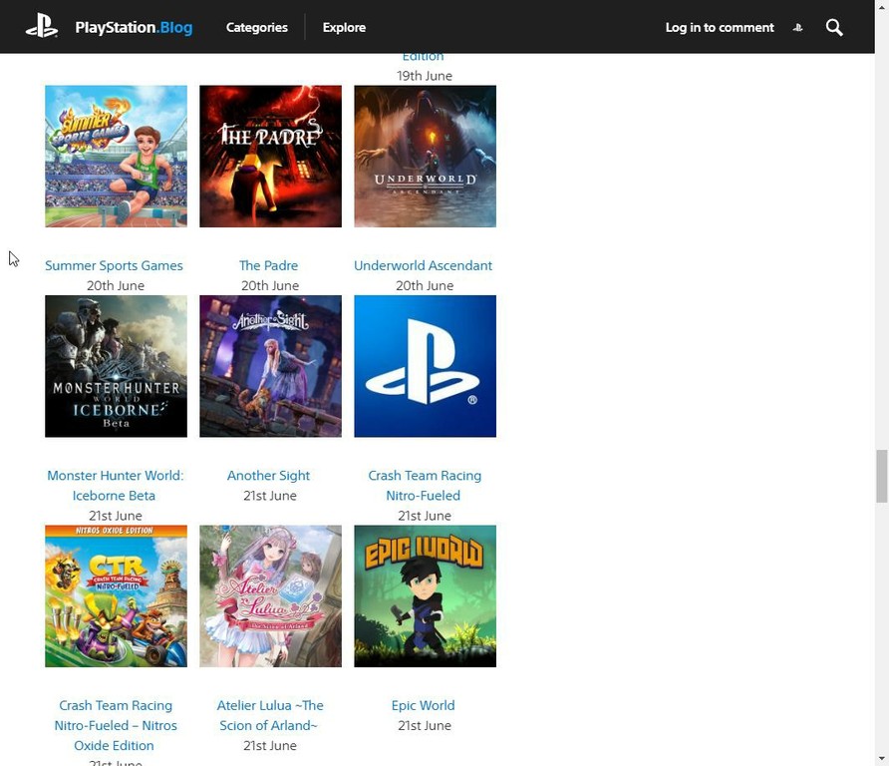Viewport: 889px width, 766px height.
Task: Open Monster Hunter World Iceborne Beta cover
Action: 116,366
